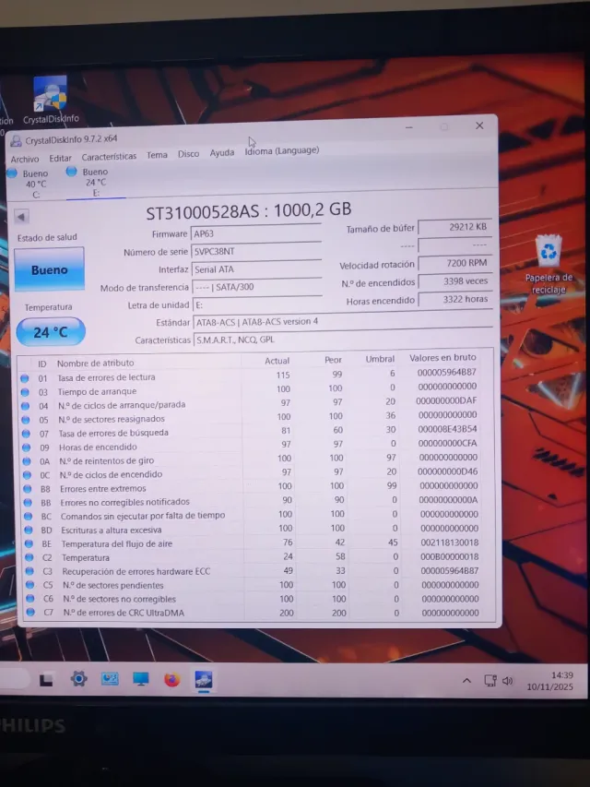Click the buffer size value 29212 KB

point(454,227)
